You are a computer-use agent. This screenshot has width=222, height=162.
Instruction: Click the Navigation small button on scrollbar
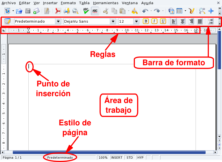219,144
